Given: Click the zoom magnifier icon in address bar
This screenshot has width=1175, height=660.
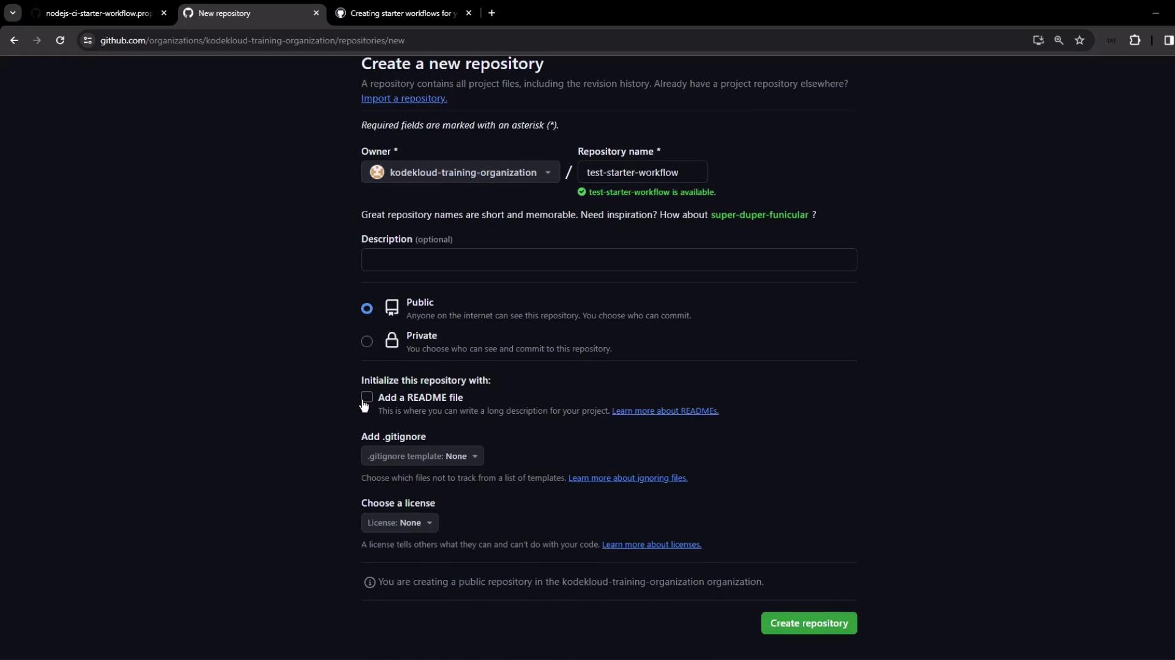Looking at the screenshot, I should point(1059,40).
